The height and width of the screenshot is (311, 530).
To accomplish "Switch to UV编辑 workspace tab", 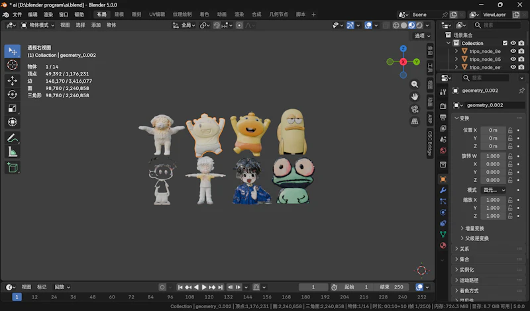I will click(x=157, y=14).
